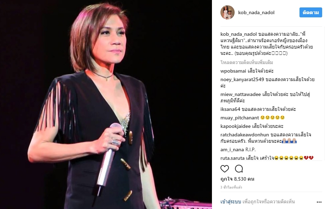Click the เข้าสู่ระบบ login link
Screen dimensions: 325x209
(230, 202)
